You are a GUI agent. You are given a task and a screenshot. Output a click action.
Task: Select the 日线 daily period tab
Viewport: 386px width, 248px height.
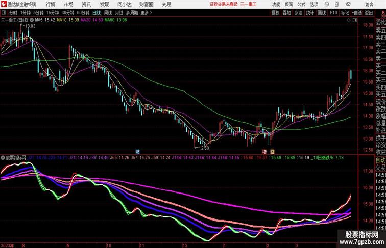(96, 13)
